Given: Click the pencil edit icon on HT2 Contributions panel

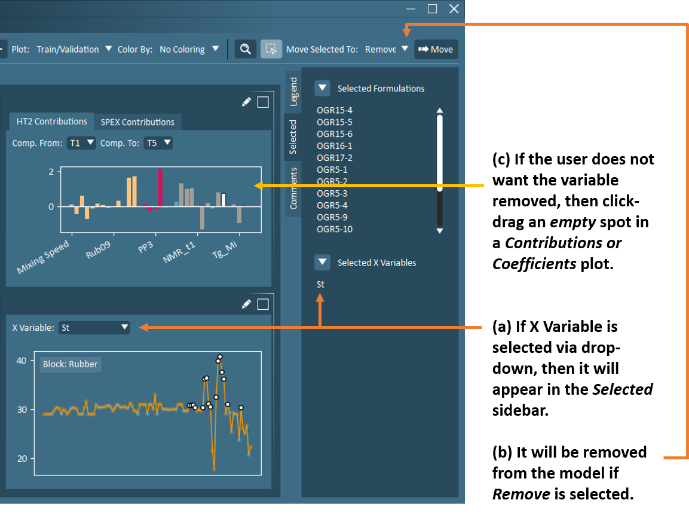Looking at the screenshot, I should click(246, 102).
